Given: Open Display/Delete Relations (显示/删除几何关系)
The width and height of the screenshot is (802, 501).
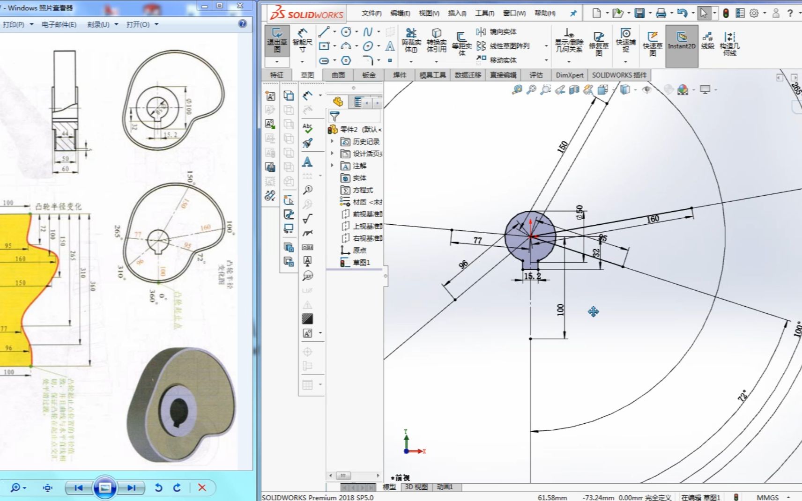Looking at the screenshot, I should coord(569,40).
